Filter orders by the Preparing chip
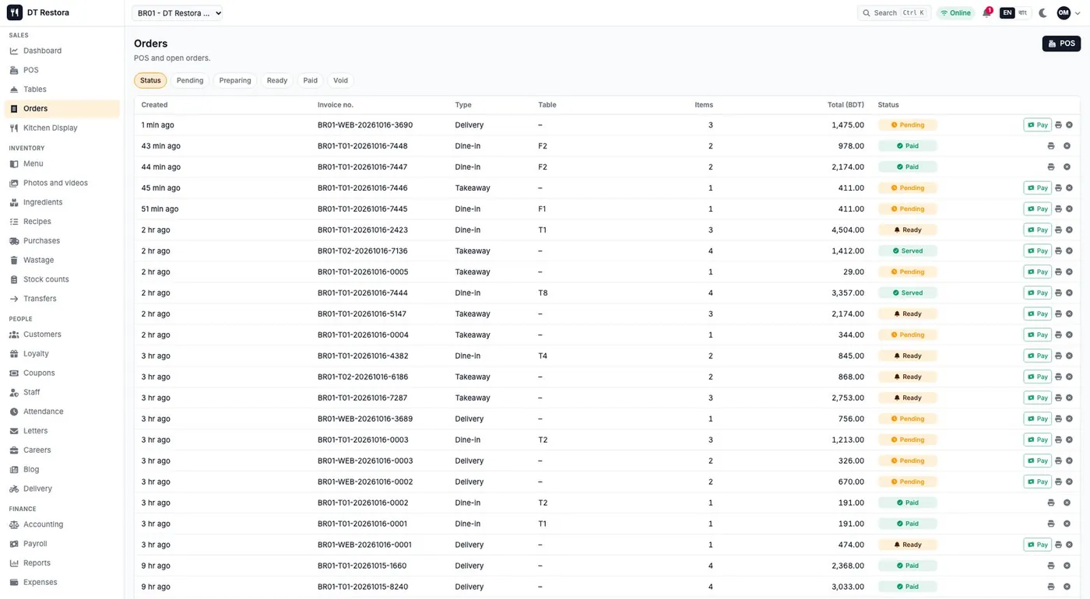This screenshot has width=1090, height=599. (235, 81)
